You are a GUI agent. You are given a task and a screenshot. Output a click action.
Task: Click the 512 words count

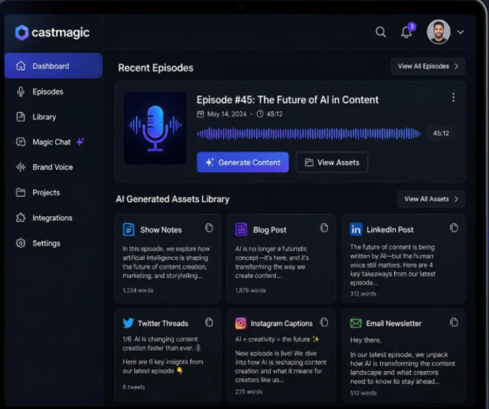363,393
